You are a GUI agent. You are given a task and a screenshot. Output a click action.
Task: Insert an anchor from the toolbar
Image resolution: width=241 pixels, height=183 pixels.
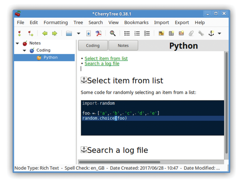pyautogui.click(x=211, y=33)
